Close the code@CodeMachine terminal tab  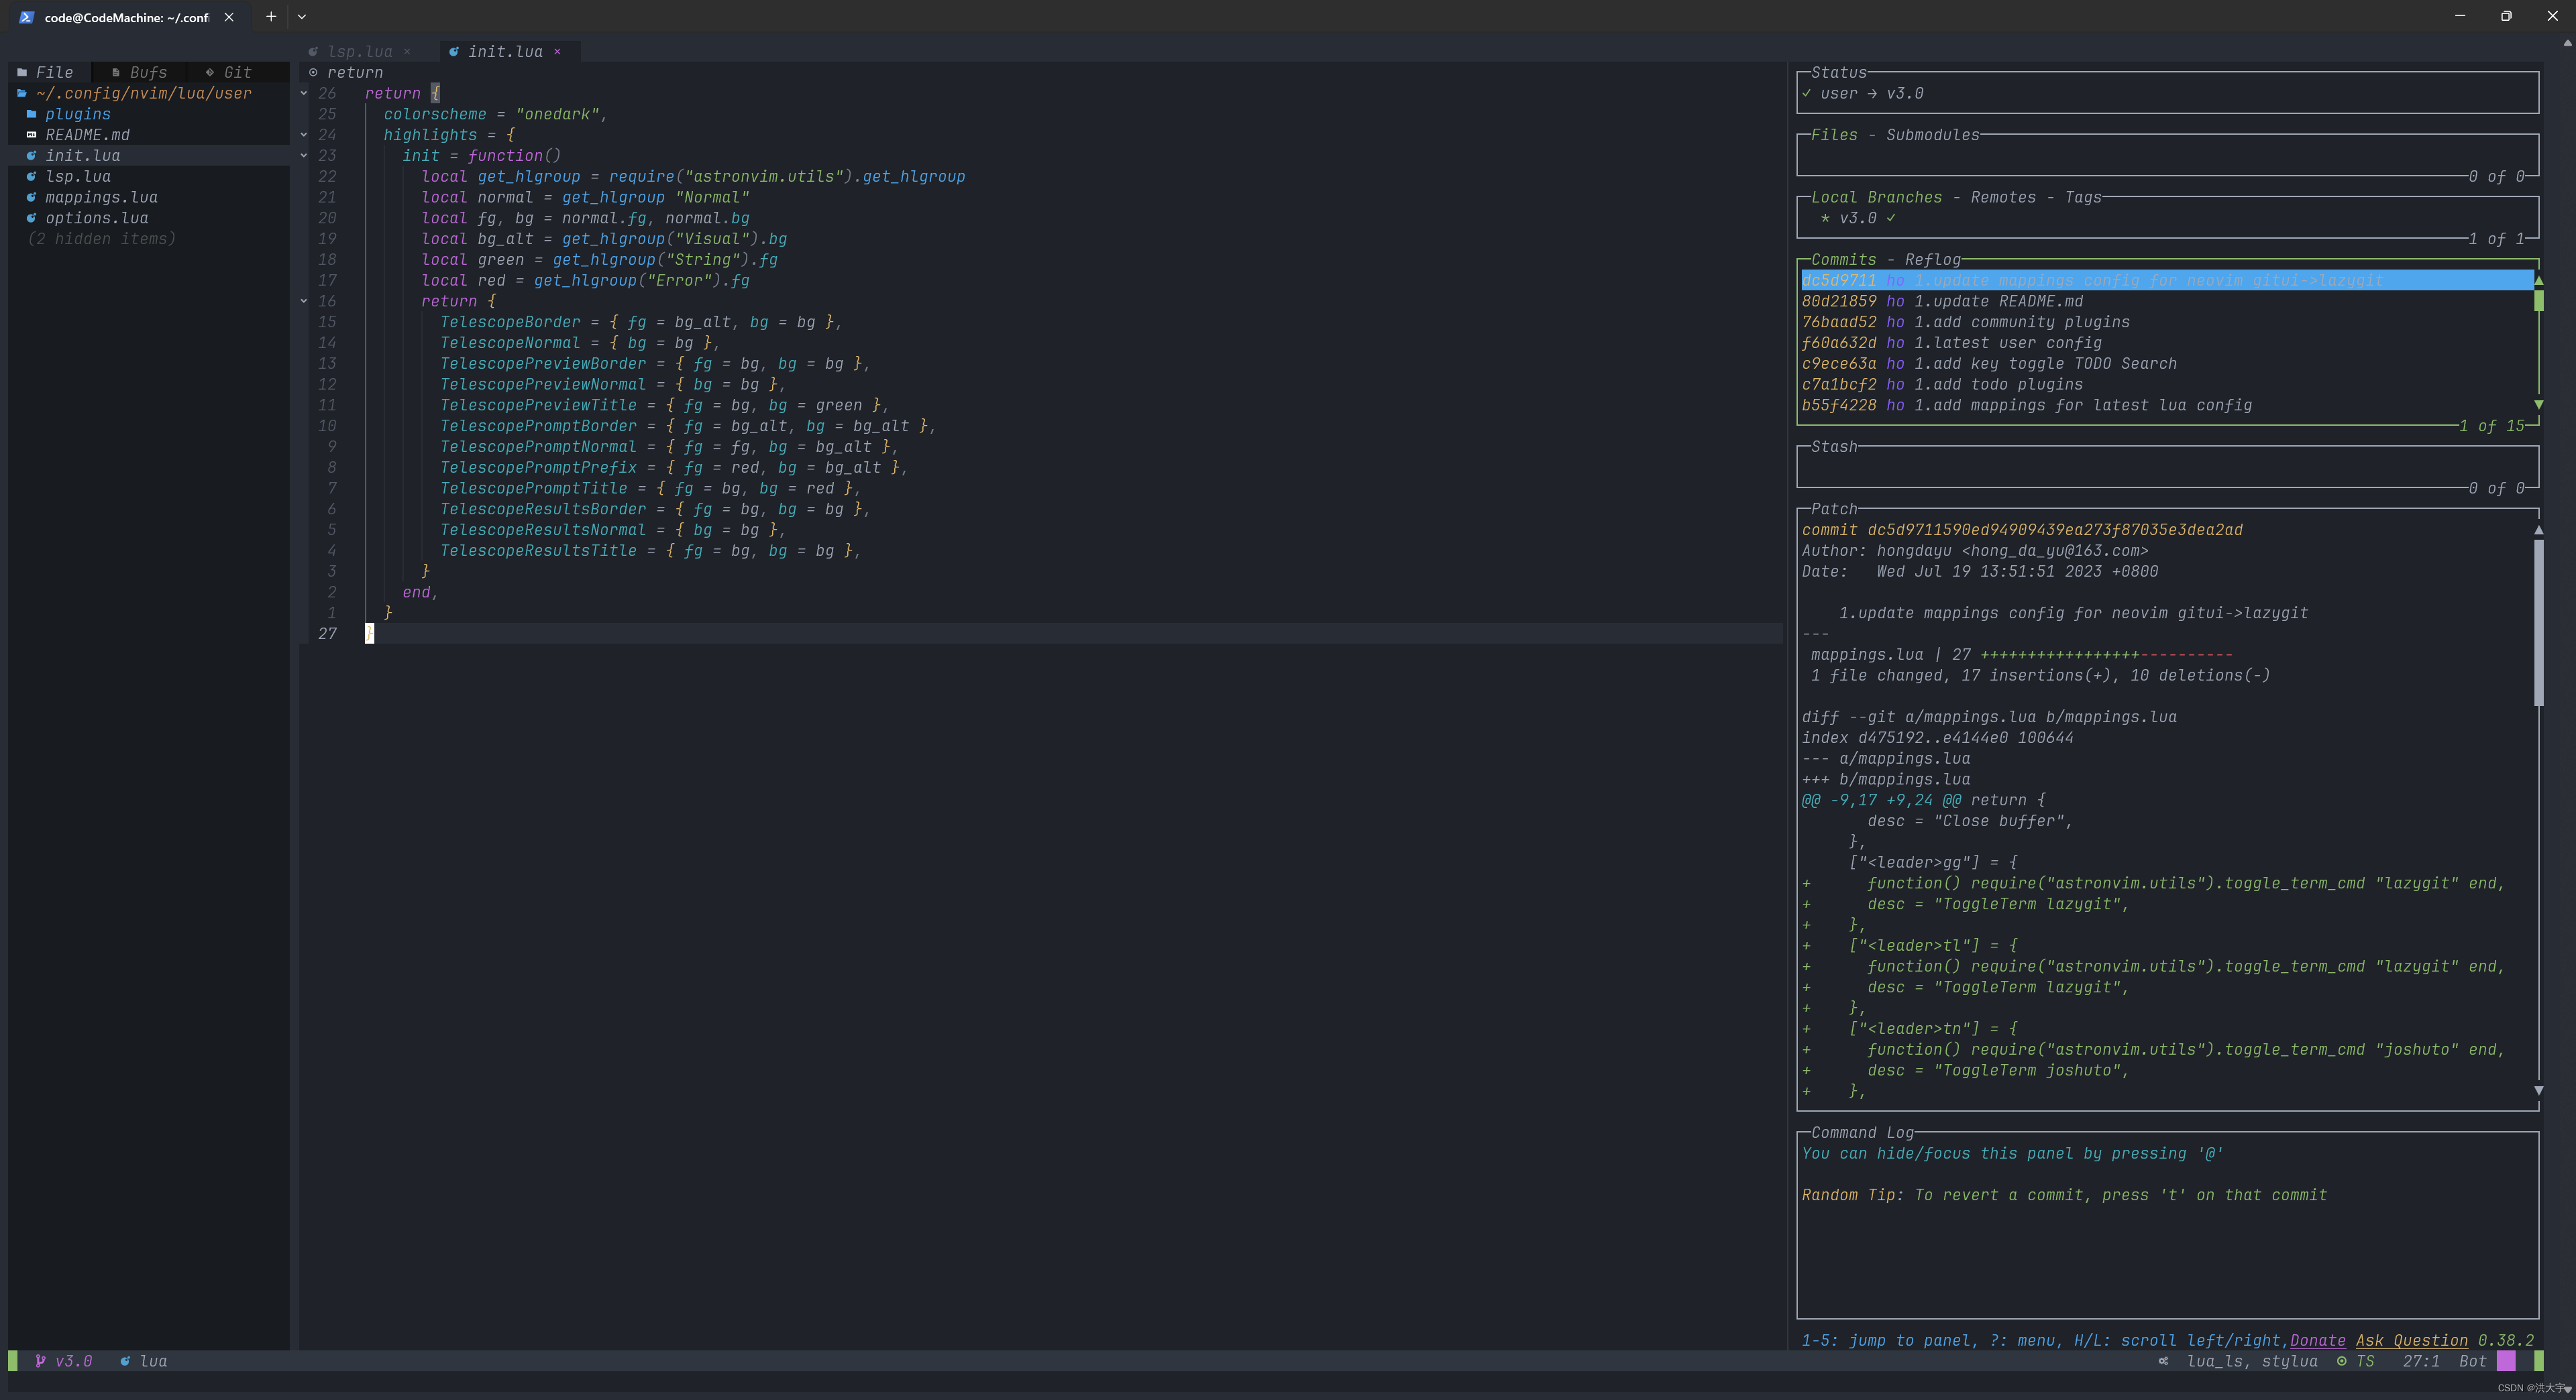pos(229,17)
